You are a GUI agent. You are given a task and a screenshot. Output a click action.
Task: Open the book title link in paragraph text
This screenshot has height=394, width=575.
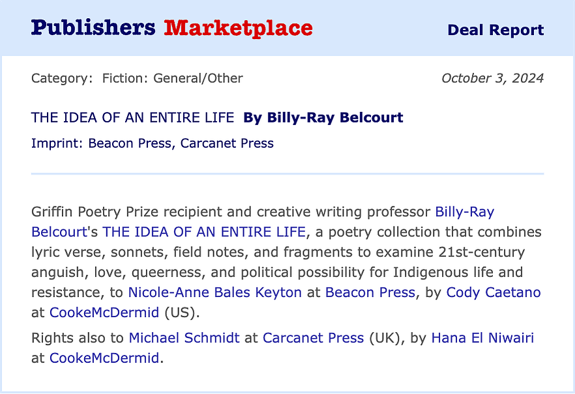pyautogui.click(x=204, y=232)
